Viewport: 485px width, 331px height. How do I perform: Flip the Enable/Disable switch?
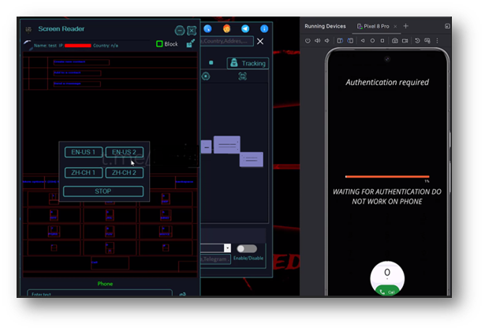tap(247, 249)
